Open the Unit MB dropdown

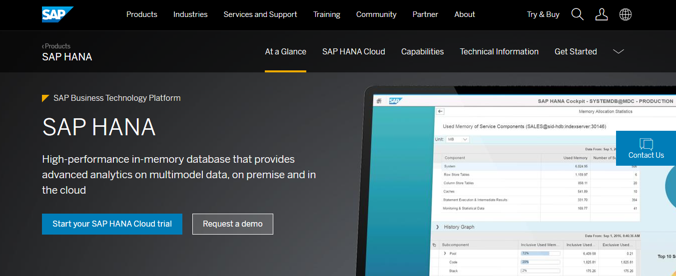tap(458, 139)
